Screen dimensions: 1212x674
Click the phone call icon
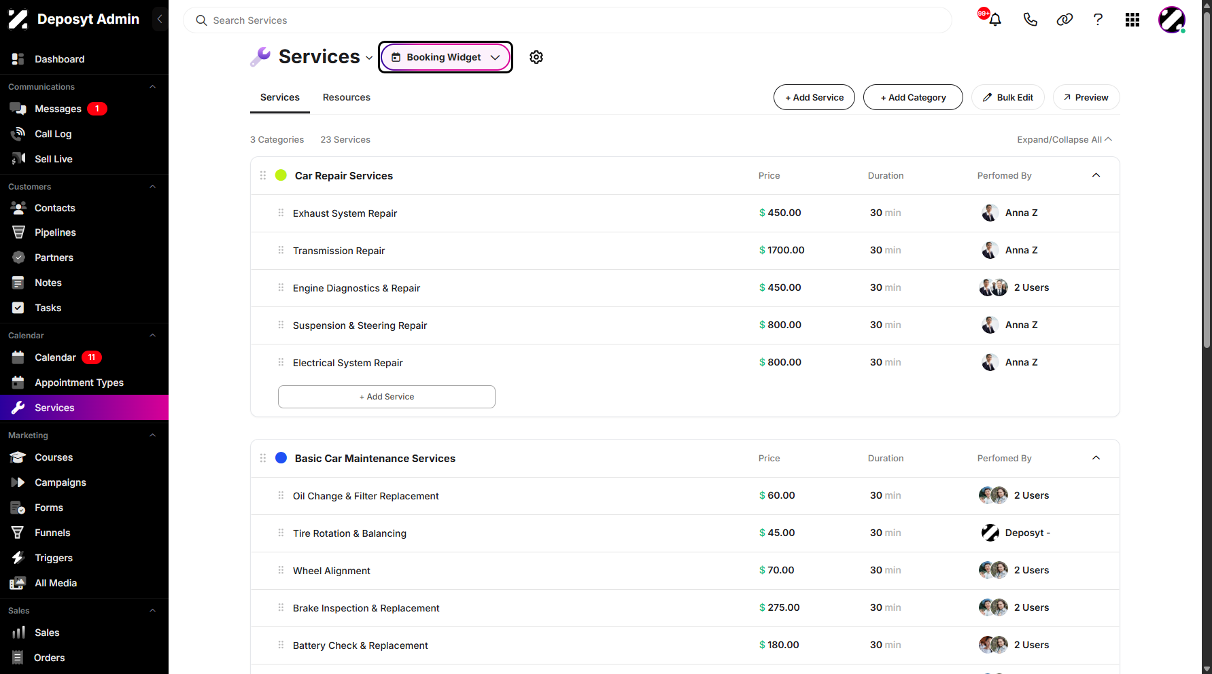click(x=1031, y=20)
